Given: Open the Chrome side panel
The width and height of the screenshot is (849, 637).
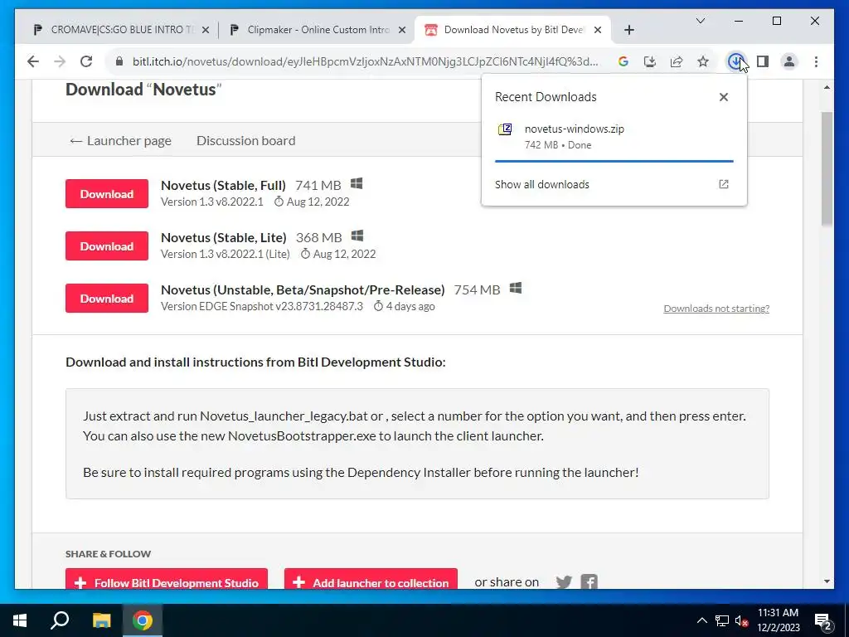Looking at the screenshot, I should click(x=763, y=61).
